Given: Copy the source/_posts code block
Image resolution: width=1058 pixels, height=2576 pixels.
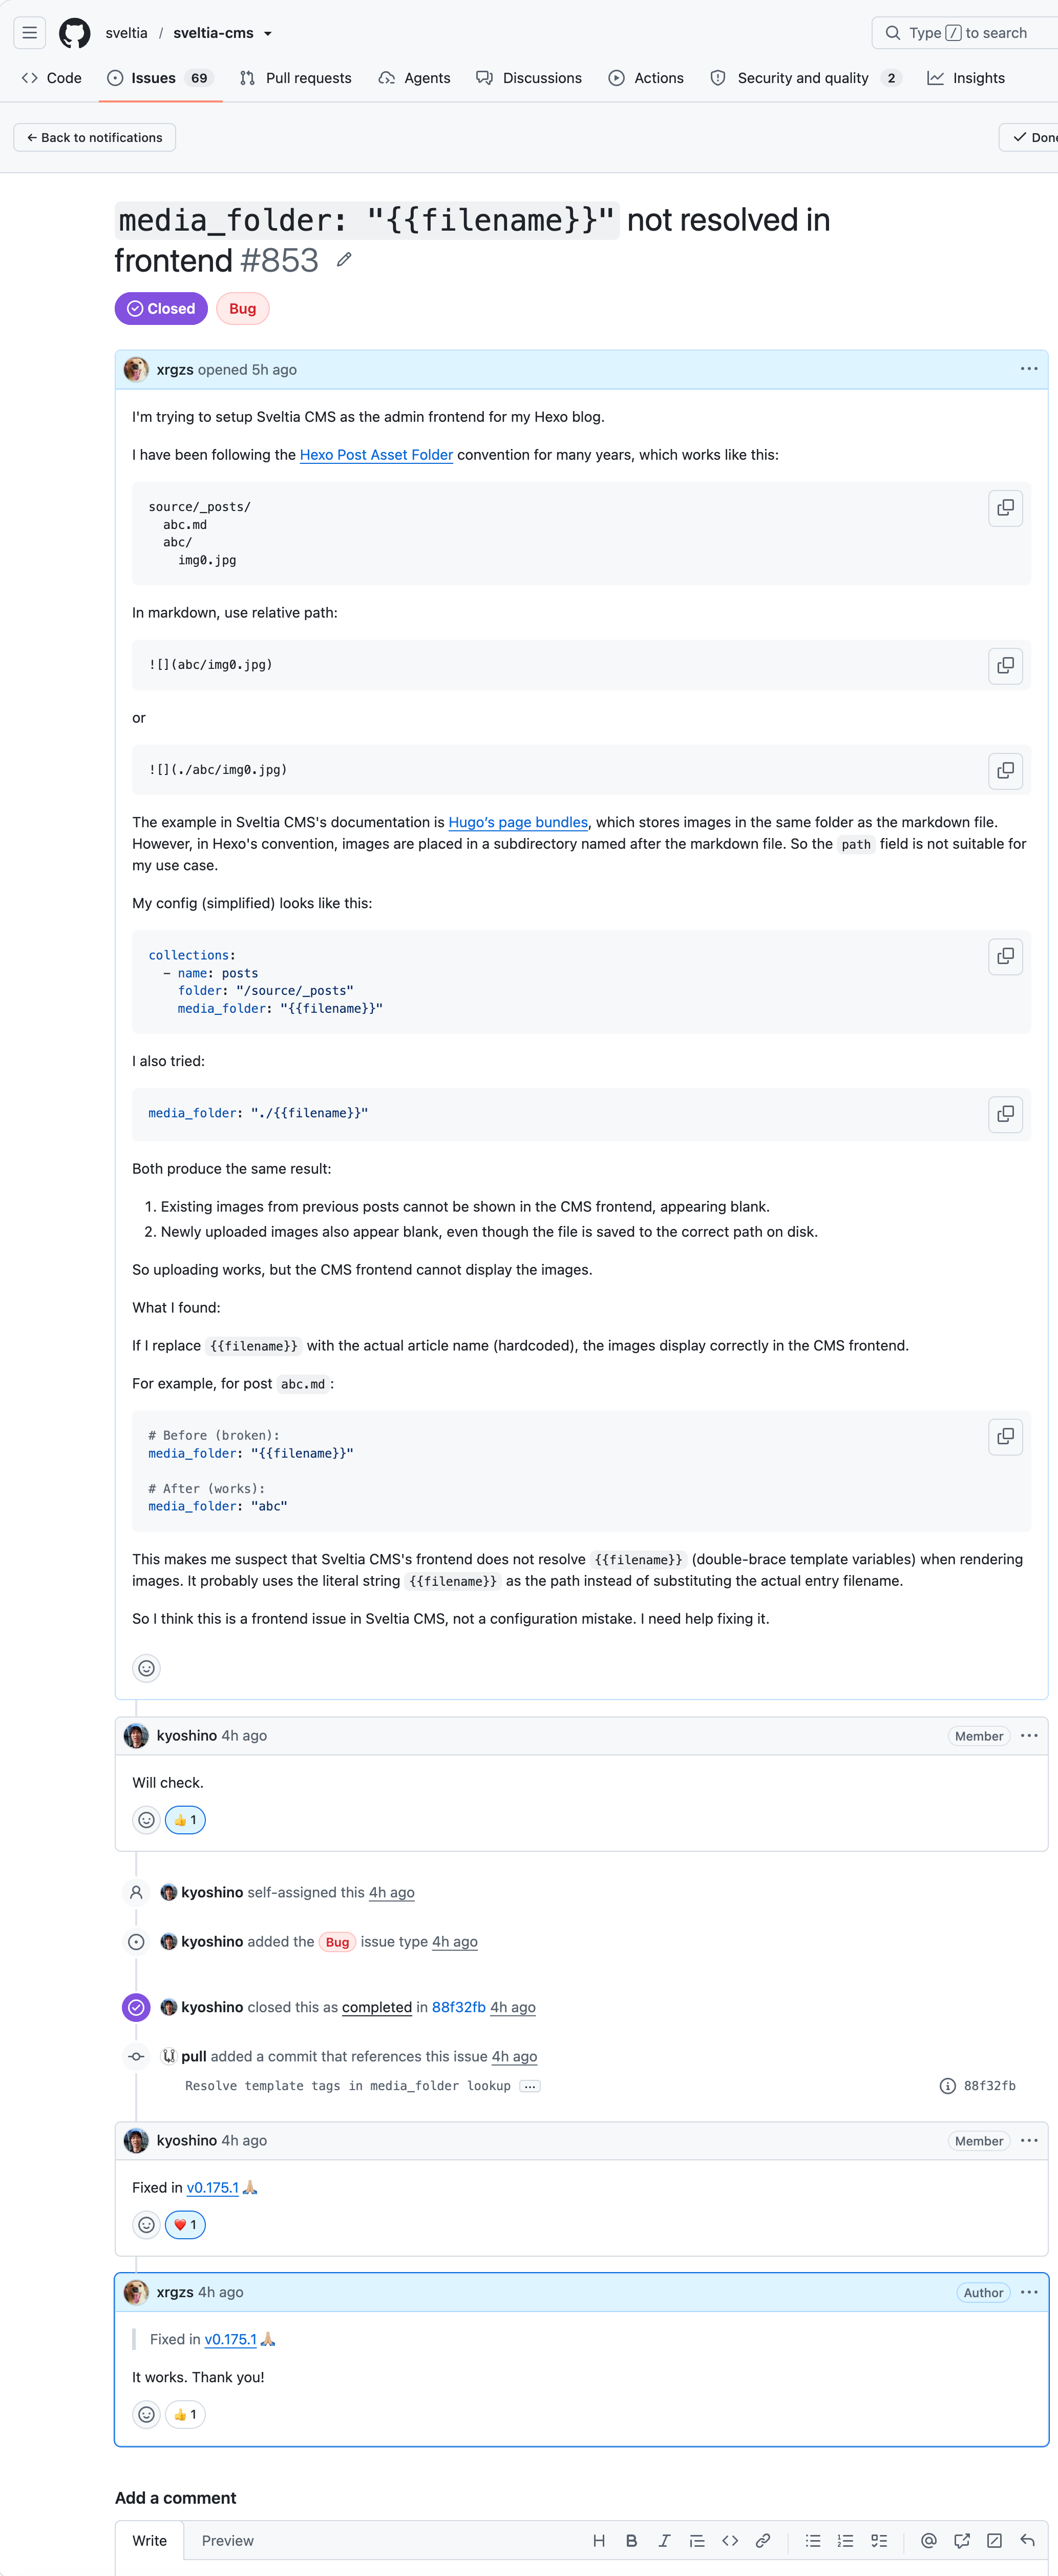Looking at the screenshot, I should (1005, 508).
